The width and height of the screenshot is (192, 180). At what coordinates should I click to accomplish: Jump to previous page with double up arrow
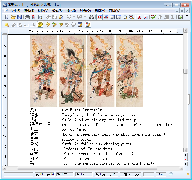(185, 155)
